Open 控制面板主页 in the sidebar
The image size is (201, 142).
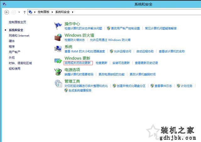(x=18, y=22)
